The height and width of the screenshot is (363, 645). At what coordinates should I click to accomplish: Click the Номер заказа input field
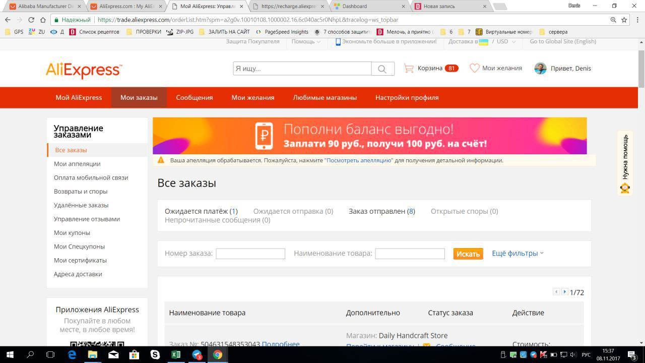tap(250, 254)
